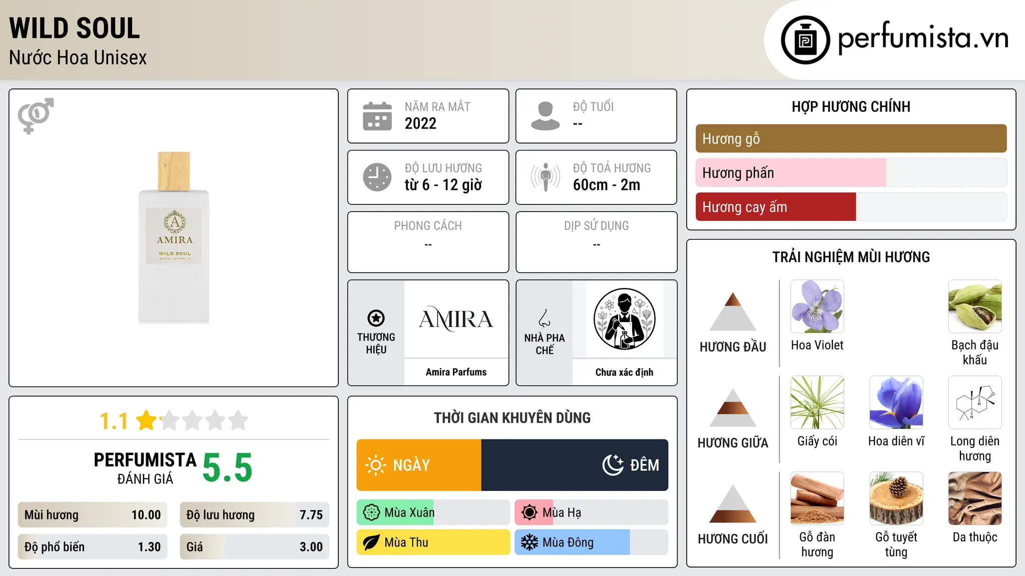Viewport: 1025px width, 576px height.
Task: Click the star badge icon above Thương hiệu
Action: click(376, 317)
